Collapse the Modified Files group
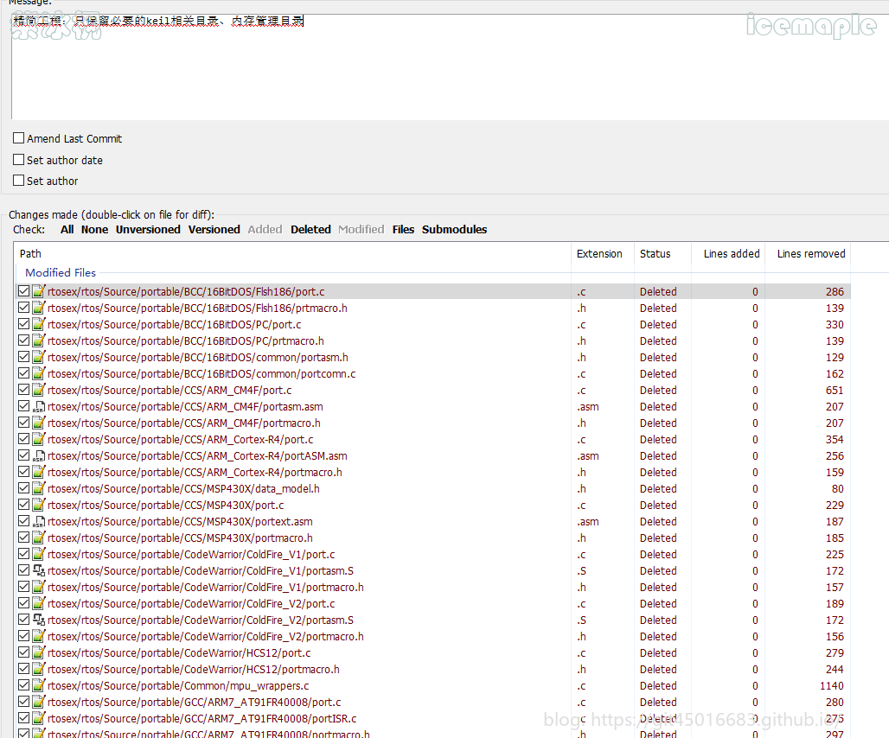The image size is (889, 738). 61,272
